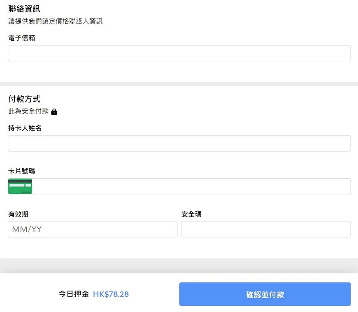Click the 此為安全付款 text

click(28, 111)
